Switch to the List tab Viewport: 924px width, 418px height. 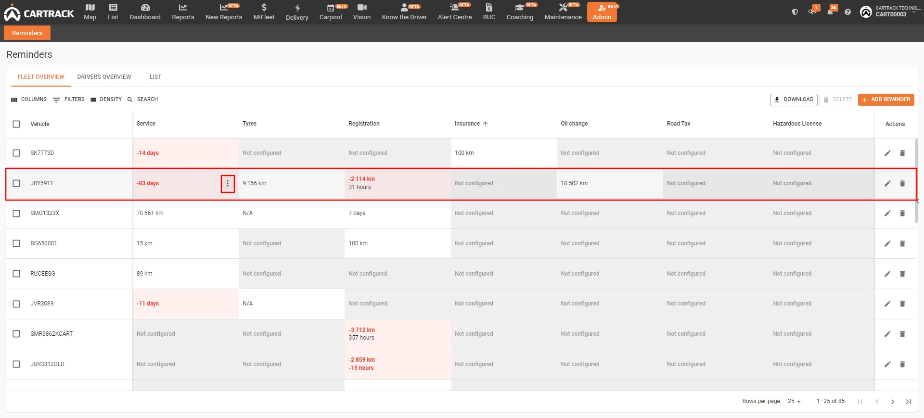click(155, 77)
